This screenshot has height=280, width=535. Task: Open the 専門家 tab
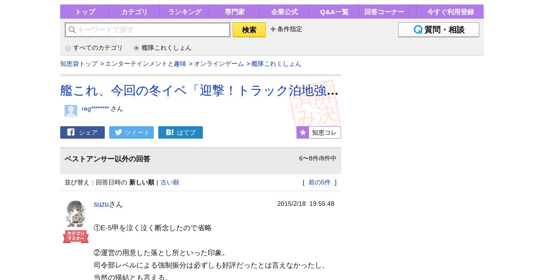click(235, 12)
